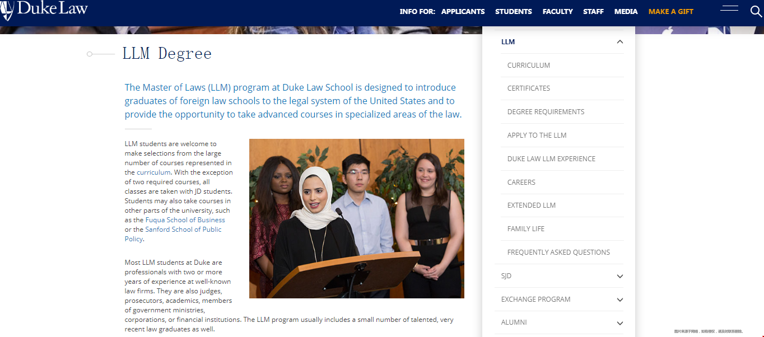
Task: Open Duke Law LLM Experience page
Action: point(551,159)
